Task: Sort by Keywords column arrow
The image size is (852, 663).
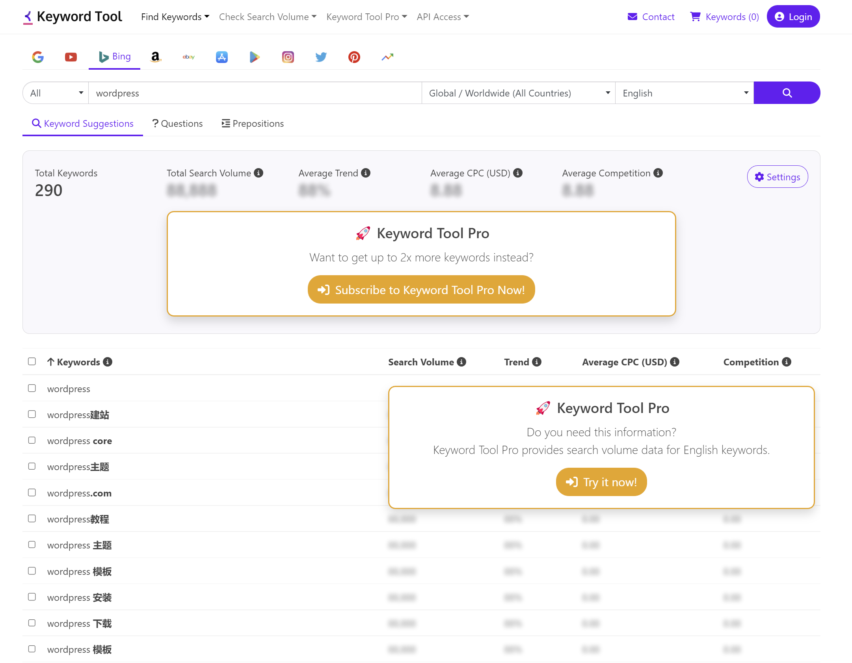Action: point(50,362)
